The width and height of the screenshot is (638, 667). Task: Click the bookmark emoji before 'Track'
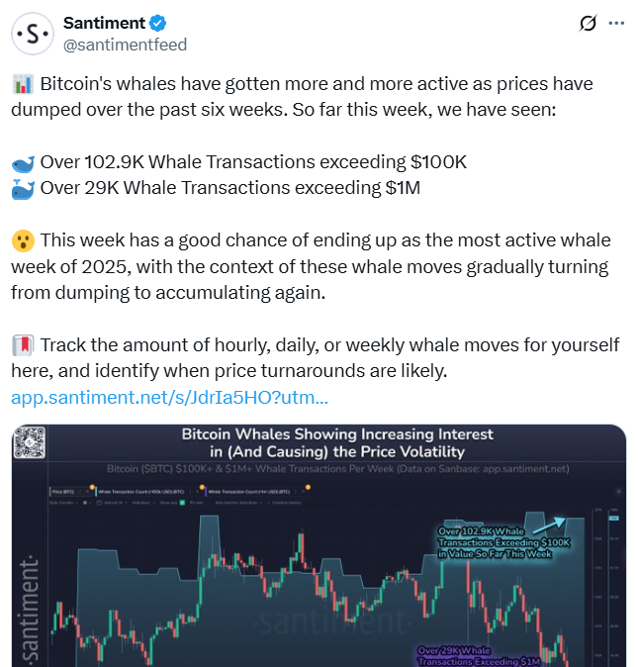pos(23,345)
